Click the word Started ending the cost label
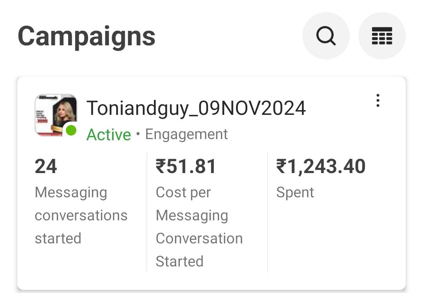The width and height of the screenshot is (423, 293). click(x=179, y=261)
